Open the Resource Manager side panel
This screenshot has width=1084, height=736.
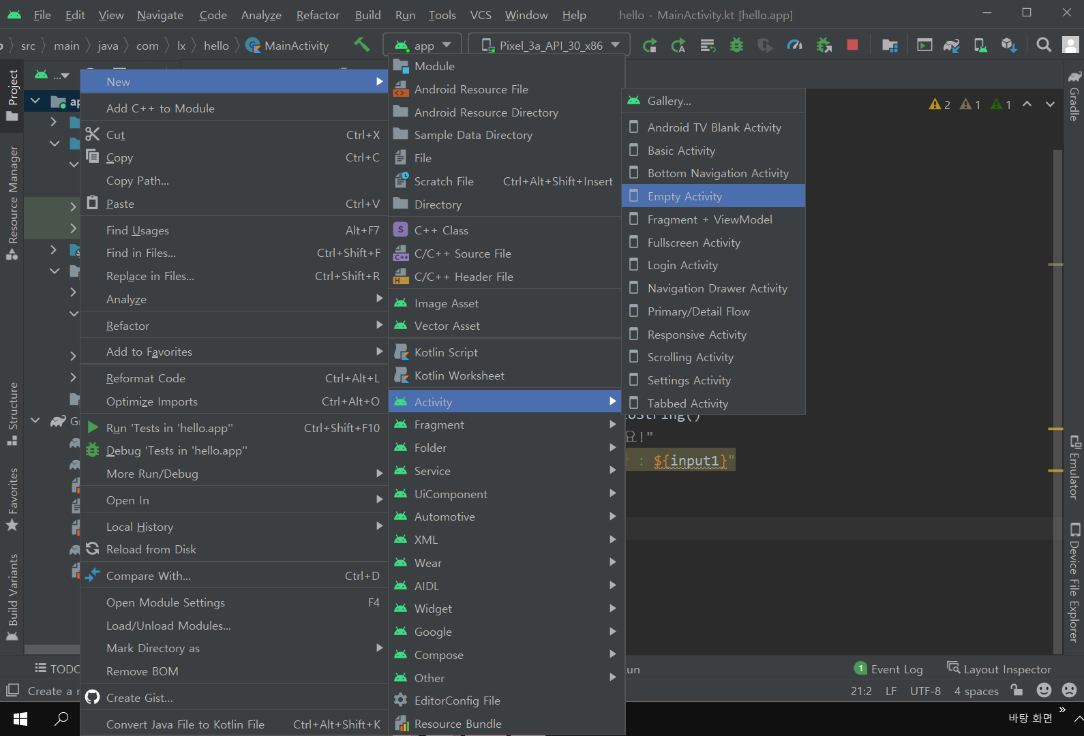tap(12, 202)
